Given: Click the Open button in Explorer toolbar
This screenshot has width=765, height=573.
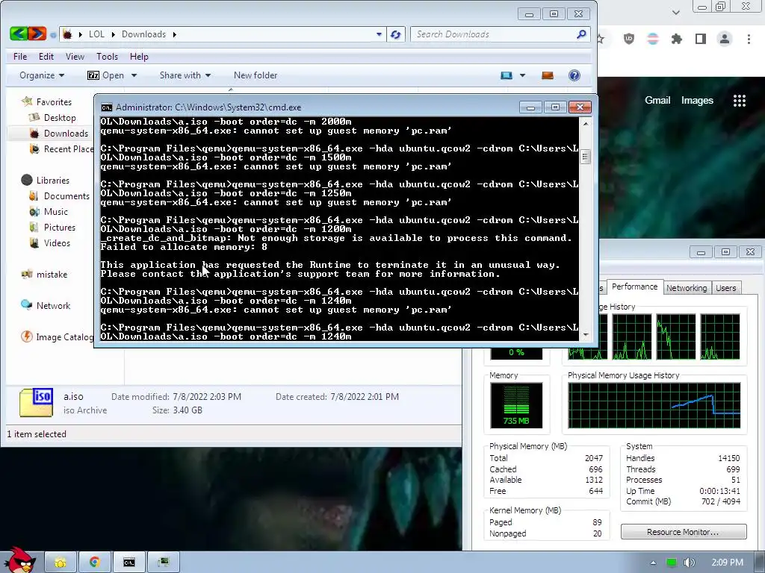Looking at the screenshot, I should (x=106, y=75).
